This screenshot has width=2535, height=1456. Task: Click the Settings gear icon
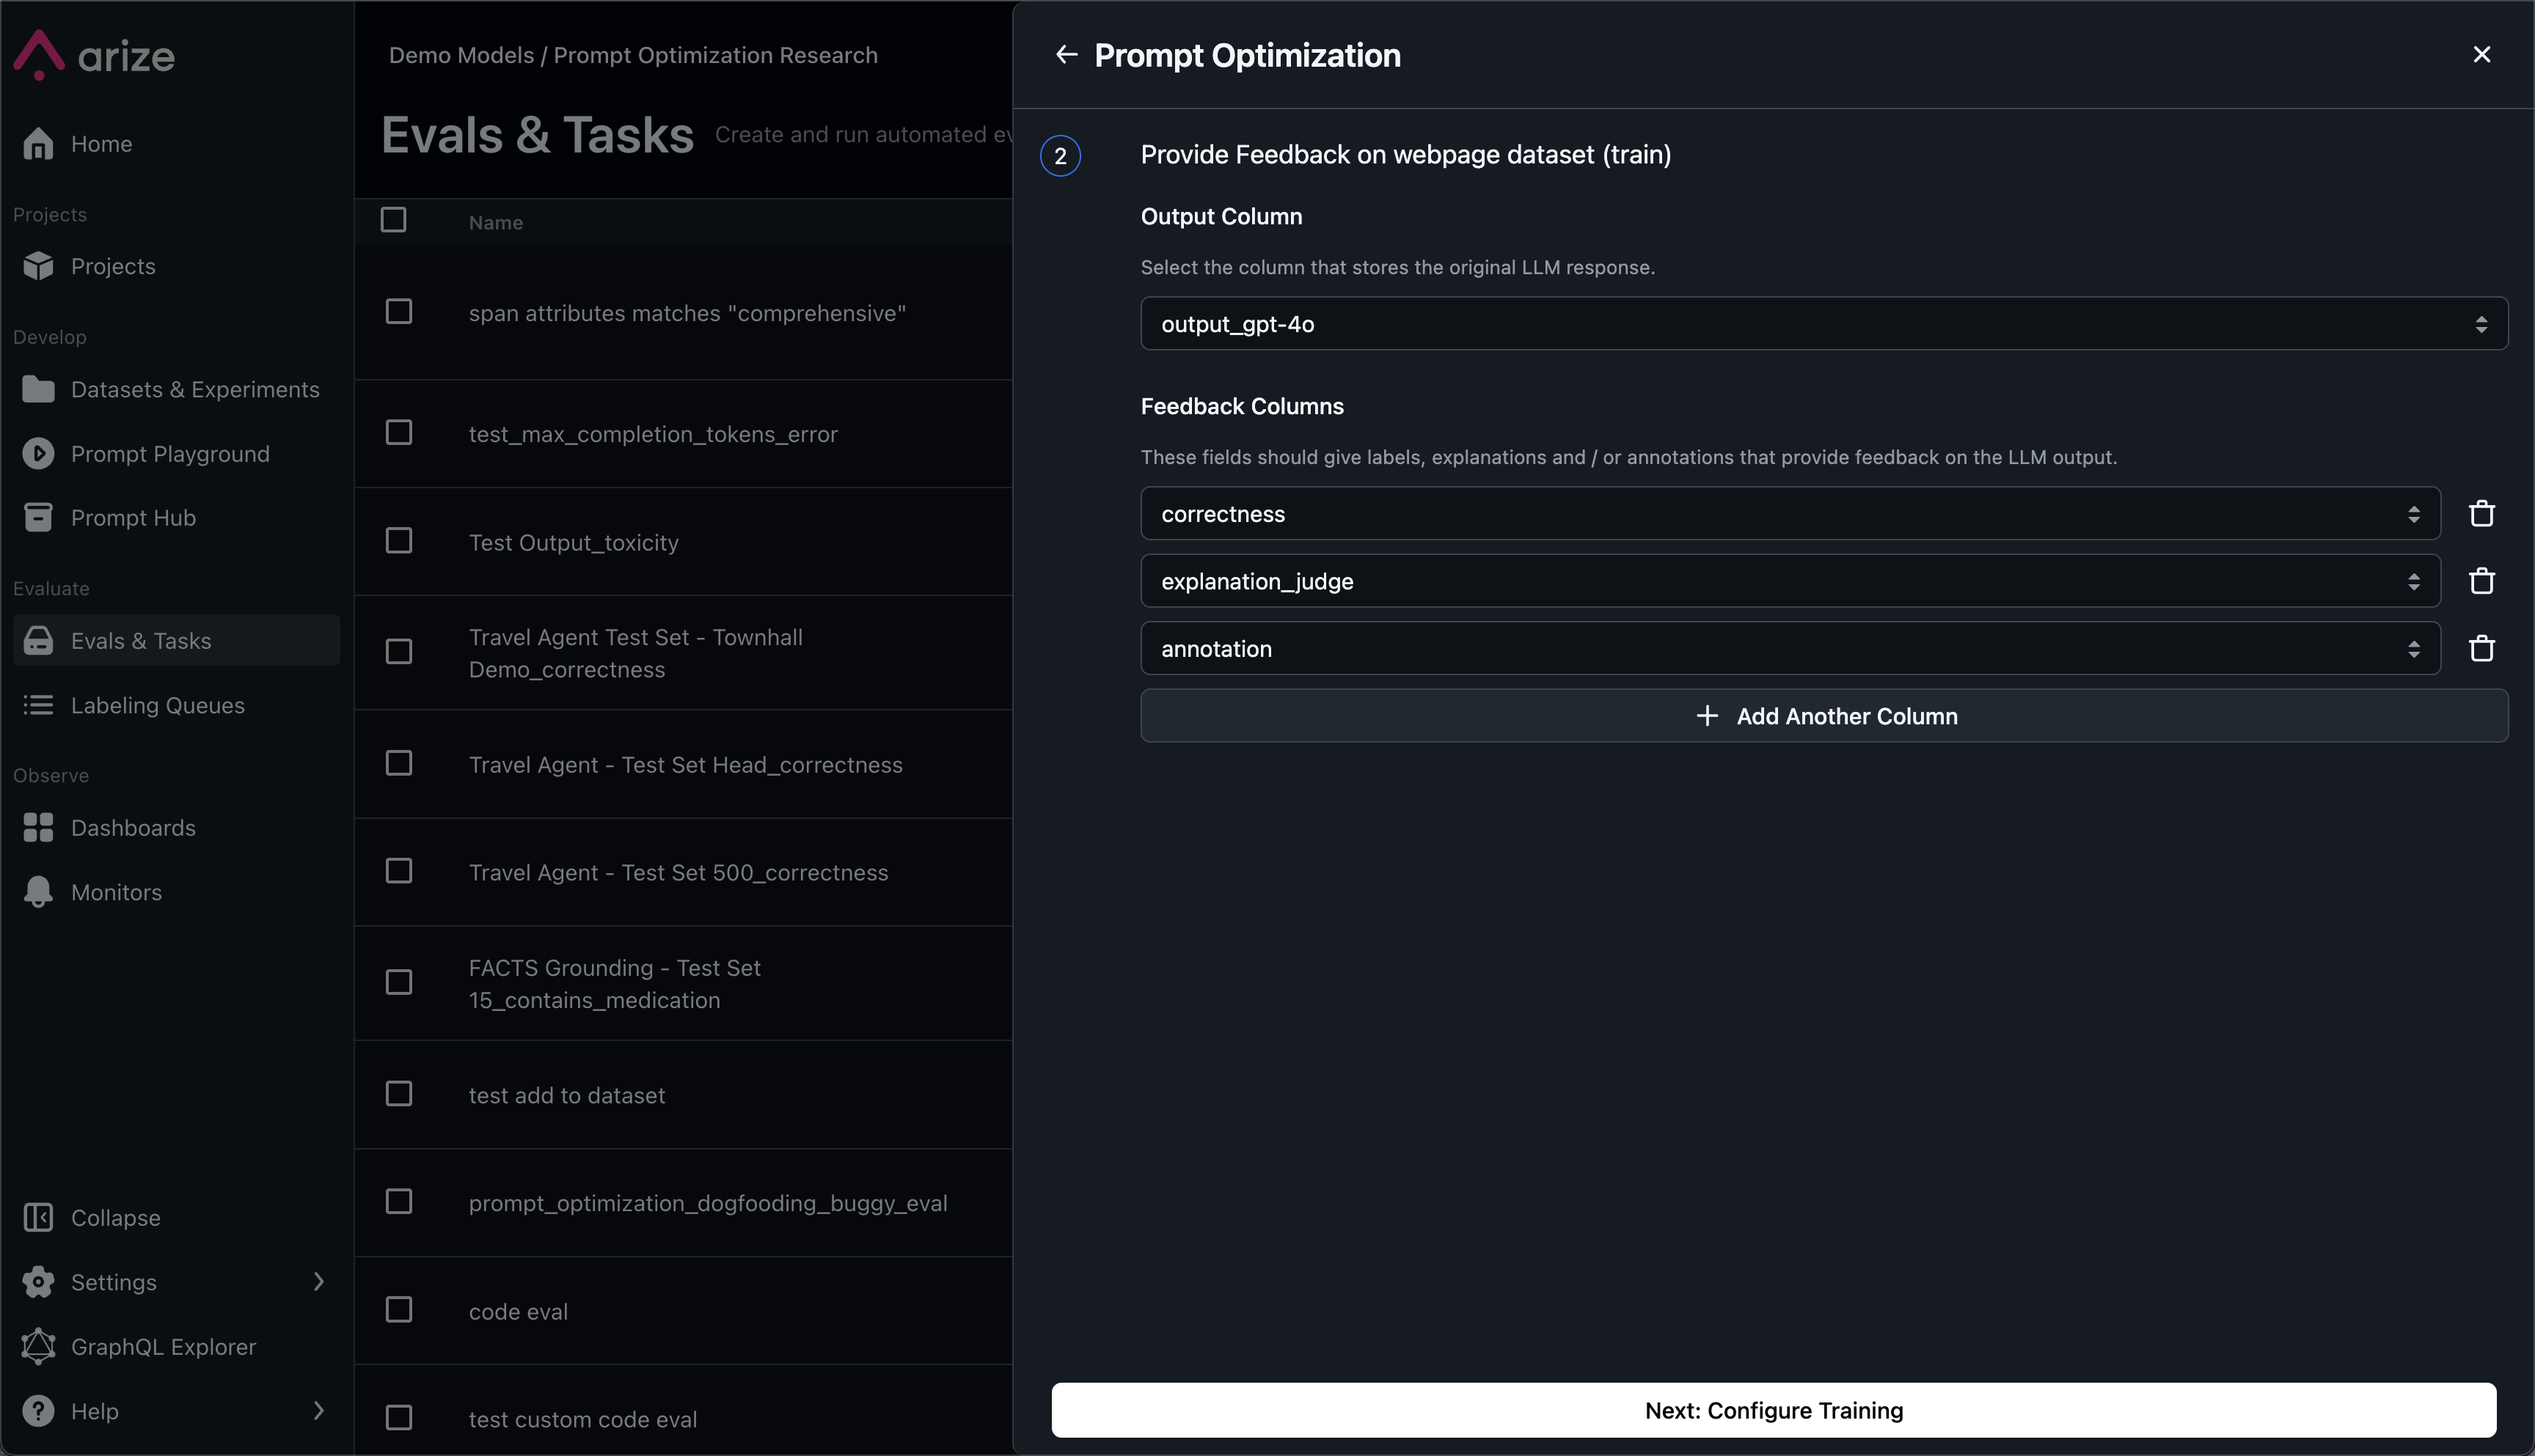38,1282
